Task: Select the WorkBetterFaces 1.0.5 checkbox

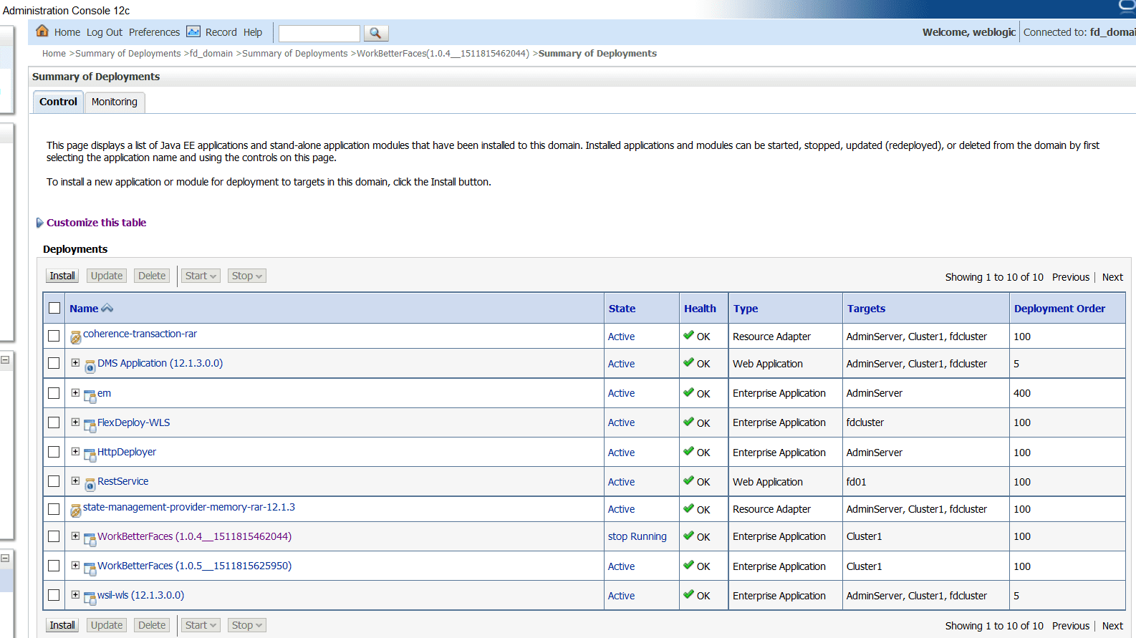Action: 54,566
